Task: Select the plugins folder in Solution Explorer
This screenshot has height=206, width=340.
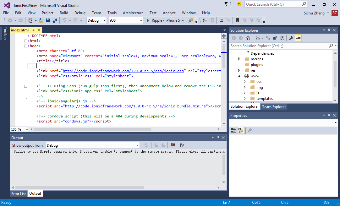Action: pos(257,65)
